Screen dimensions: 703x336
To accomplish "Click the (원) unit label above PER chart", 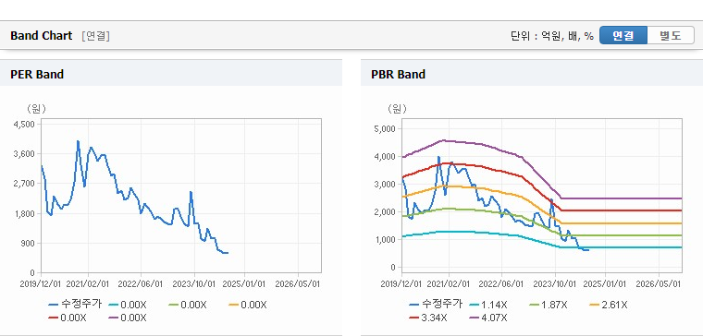I will click(36, 109).
